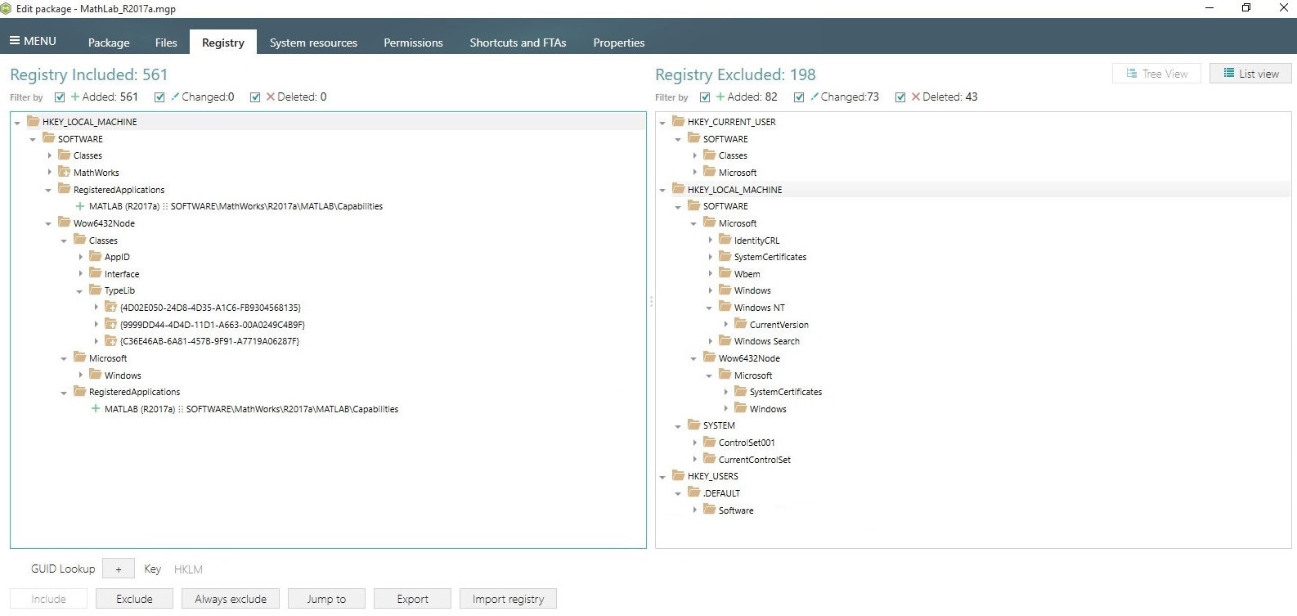Collapse the TypeLib node
This screenshot has height=616, width=1297.
point(79,291)
